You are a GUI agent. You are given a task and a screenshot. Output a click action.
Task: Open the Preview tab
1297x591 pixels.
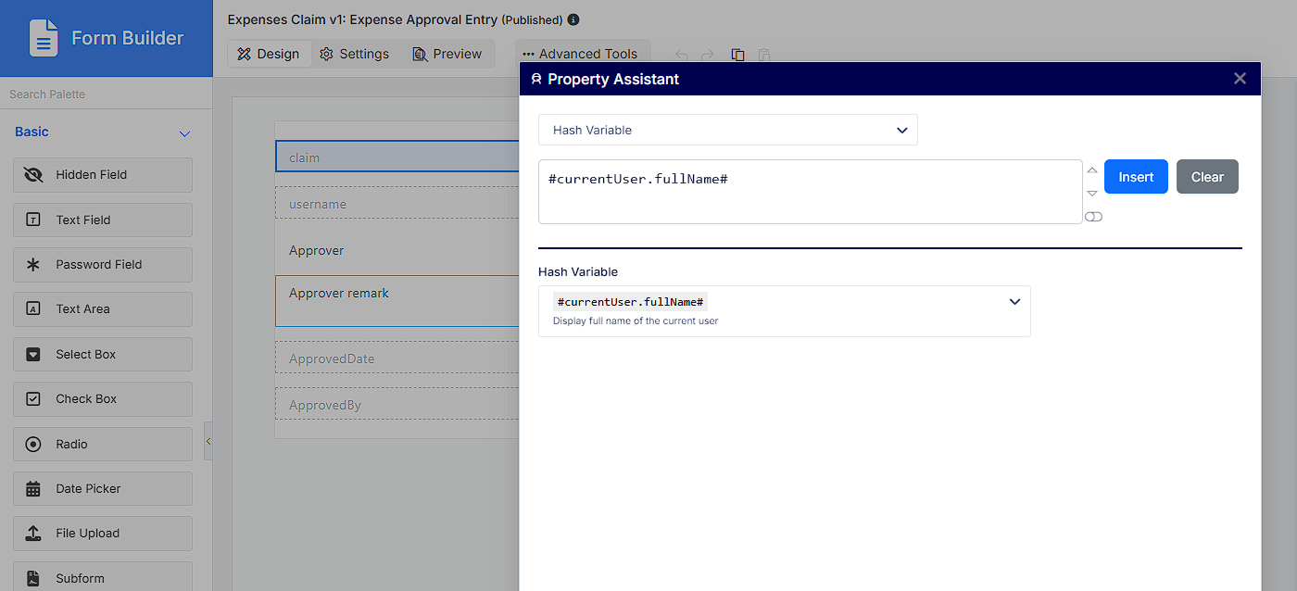tap(447, 54)
